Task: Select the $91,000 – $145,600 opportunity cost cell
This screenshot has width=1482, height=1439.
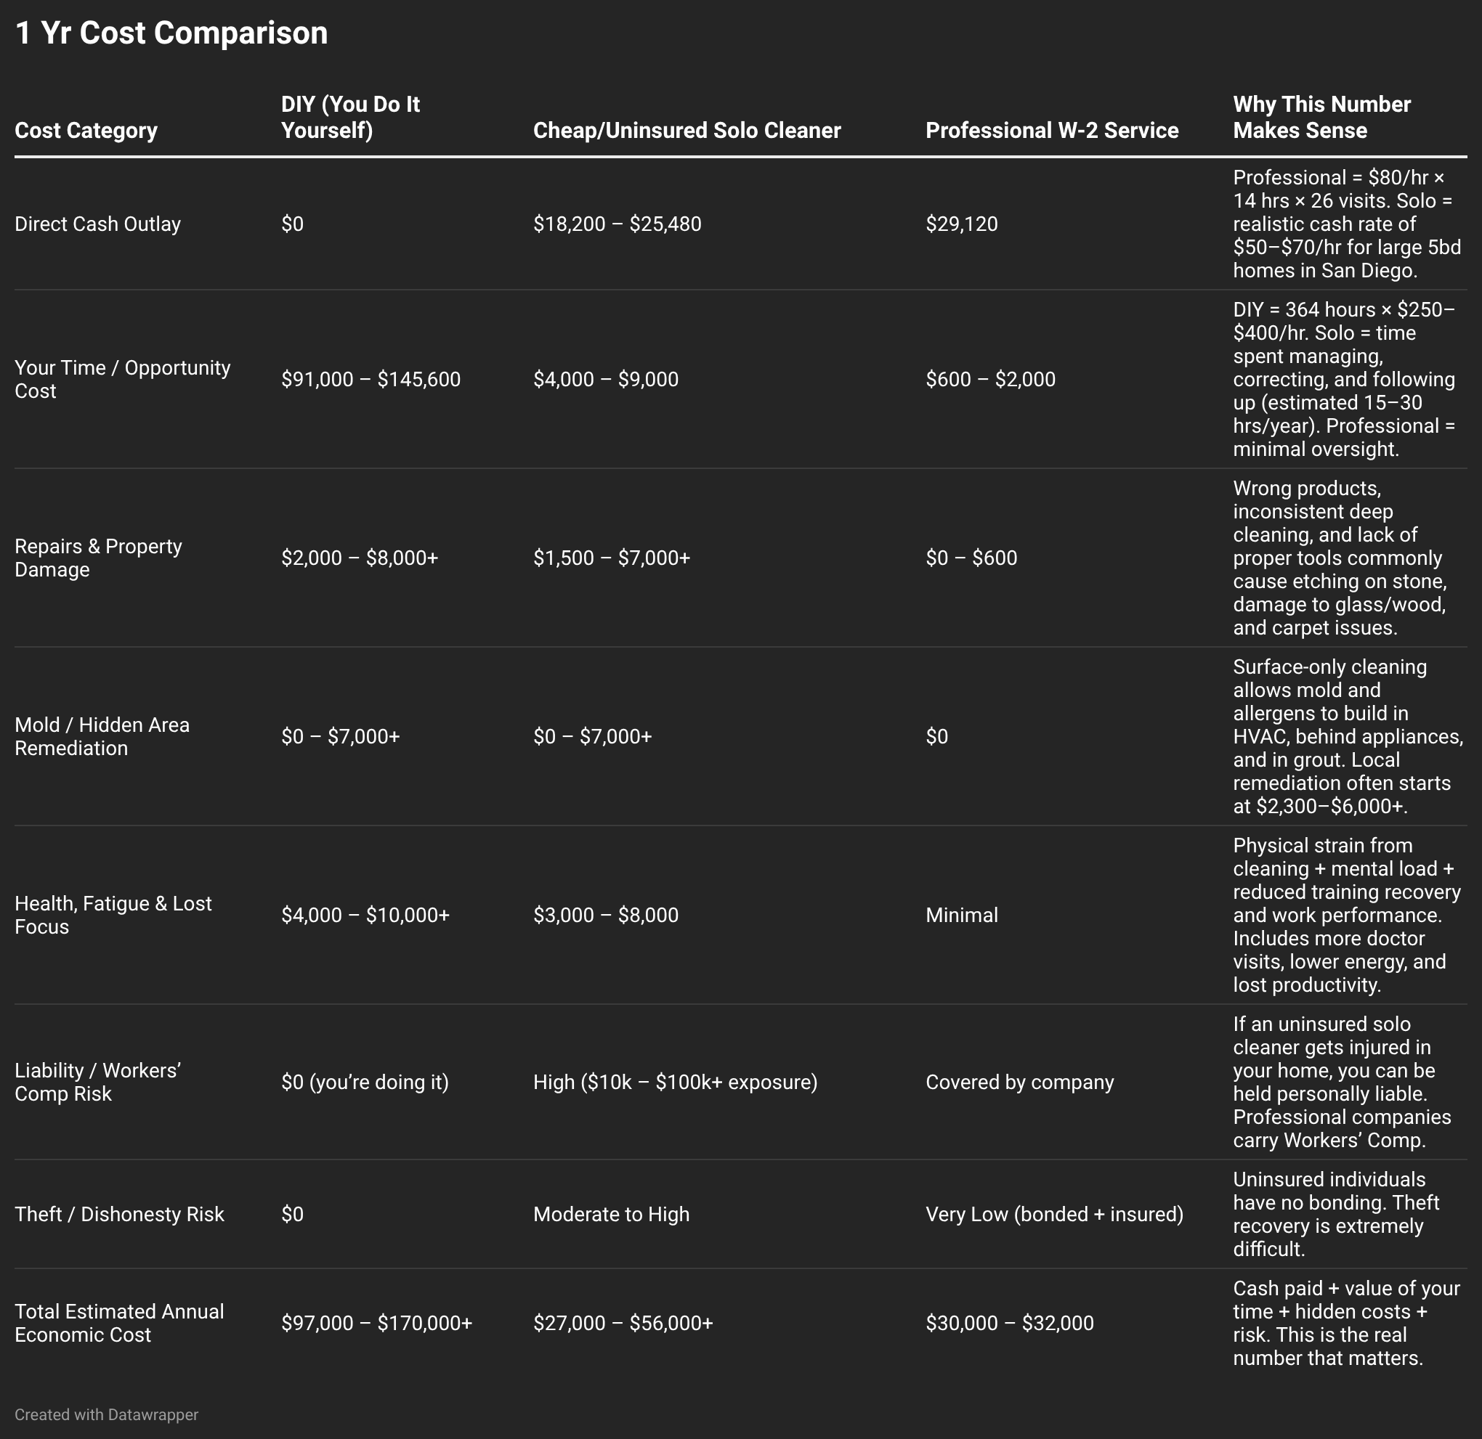Action: click(370, 380)
